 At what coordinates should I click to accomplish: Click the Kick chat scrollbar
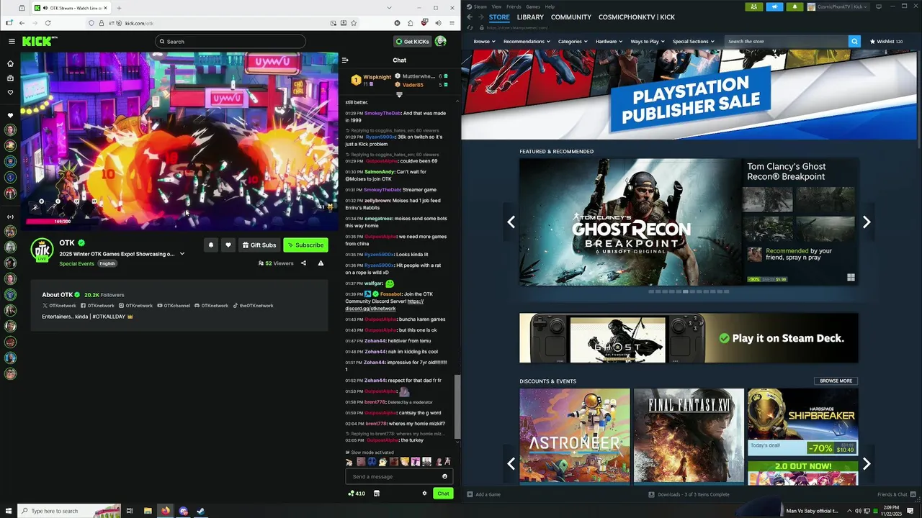coord(457,406)
